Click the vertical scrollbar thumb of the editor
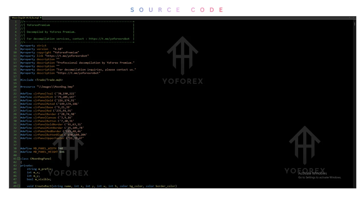The image size is (364, 204). point(355,24)
